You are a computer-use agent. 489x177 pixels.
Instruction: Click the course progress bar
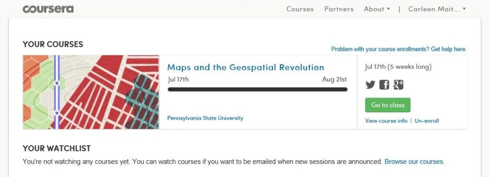click(x=257, y=89)
